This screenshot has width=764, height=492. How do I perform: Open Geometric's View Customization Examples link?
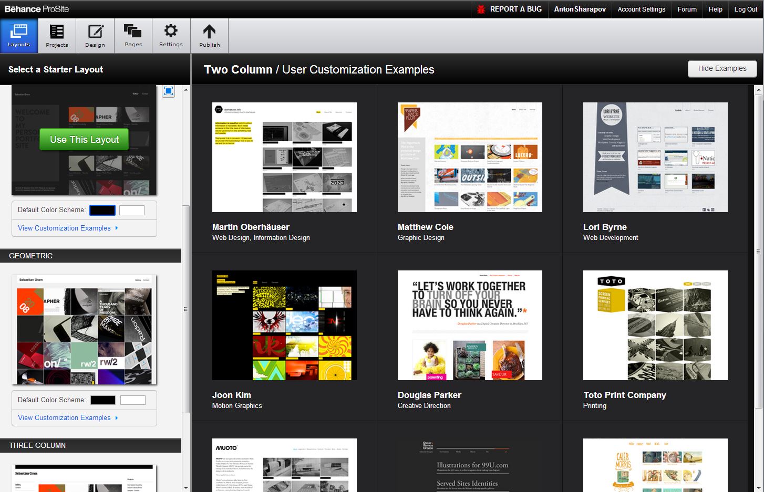[x=68, y=417]
